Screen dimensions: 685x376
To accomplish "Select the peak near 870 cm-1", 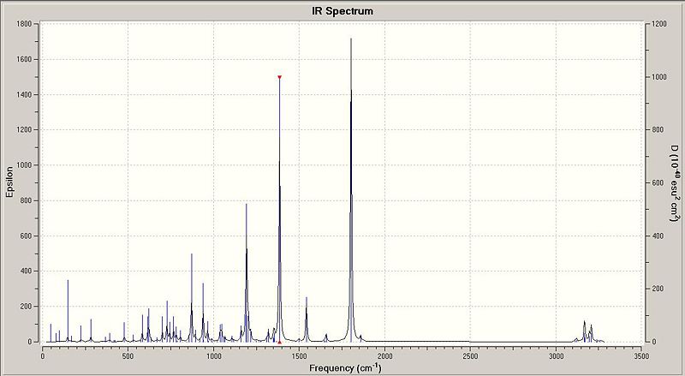I will tap(191, 298).
